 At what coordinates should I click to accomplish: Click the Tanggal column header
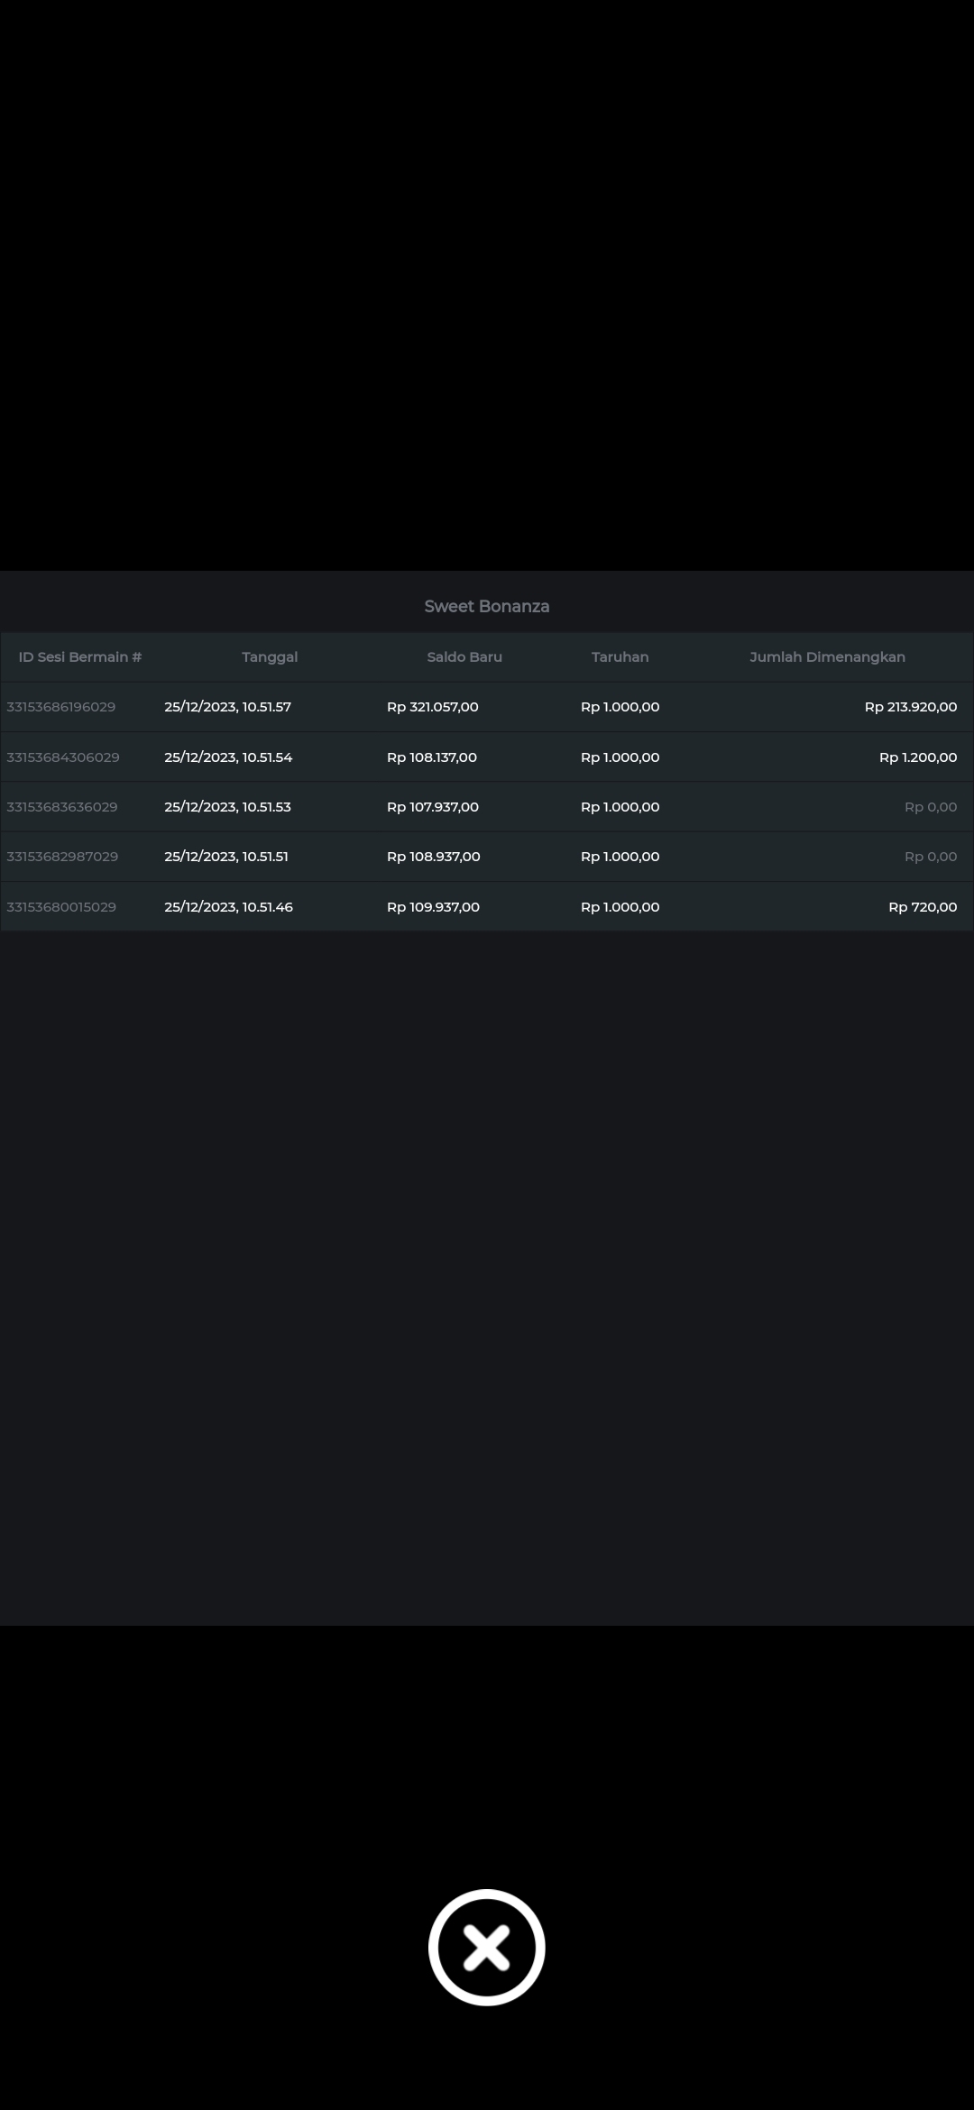point(270,657)
